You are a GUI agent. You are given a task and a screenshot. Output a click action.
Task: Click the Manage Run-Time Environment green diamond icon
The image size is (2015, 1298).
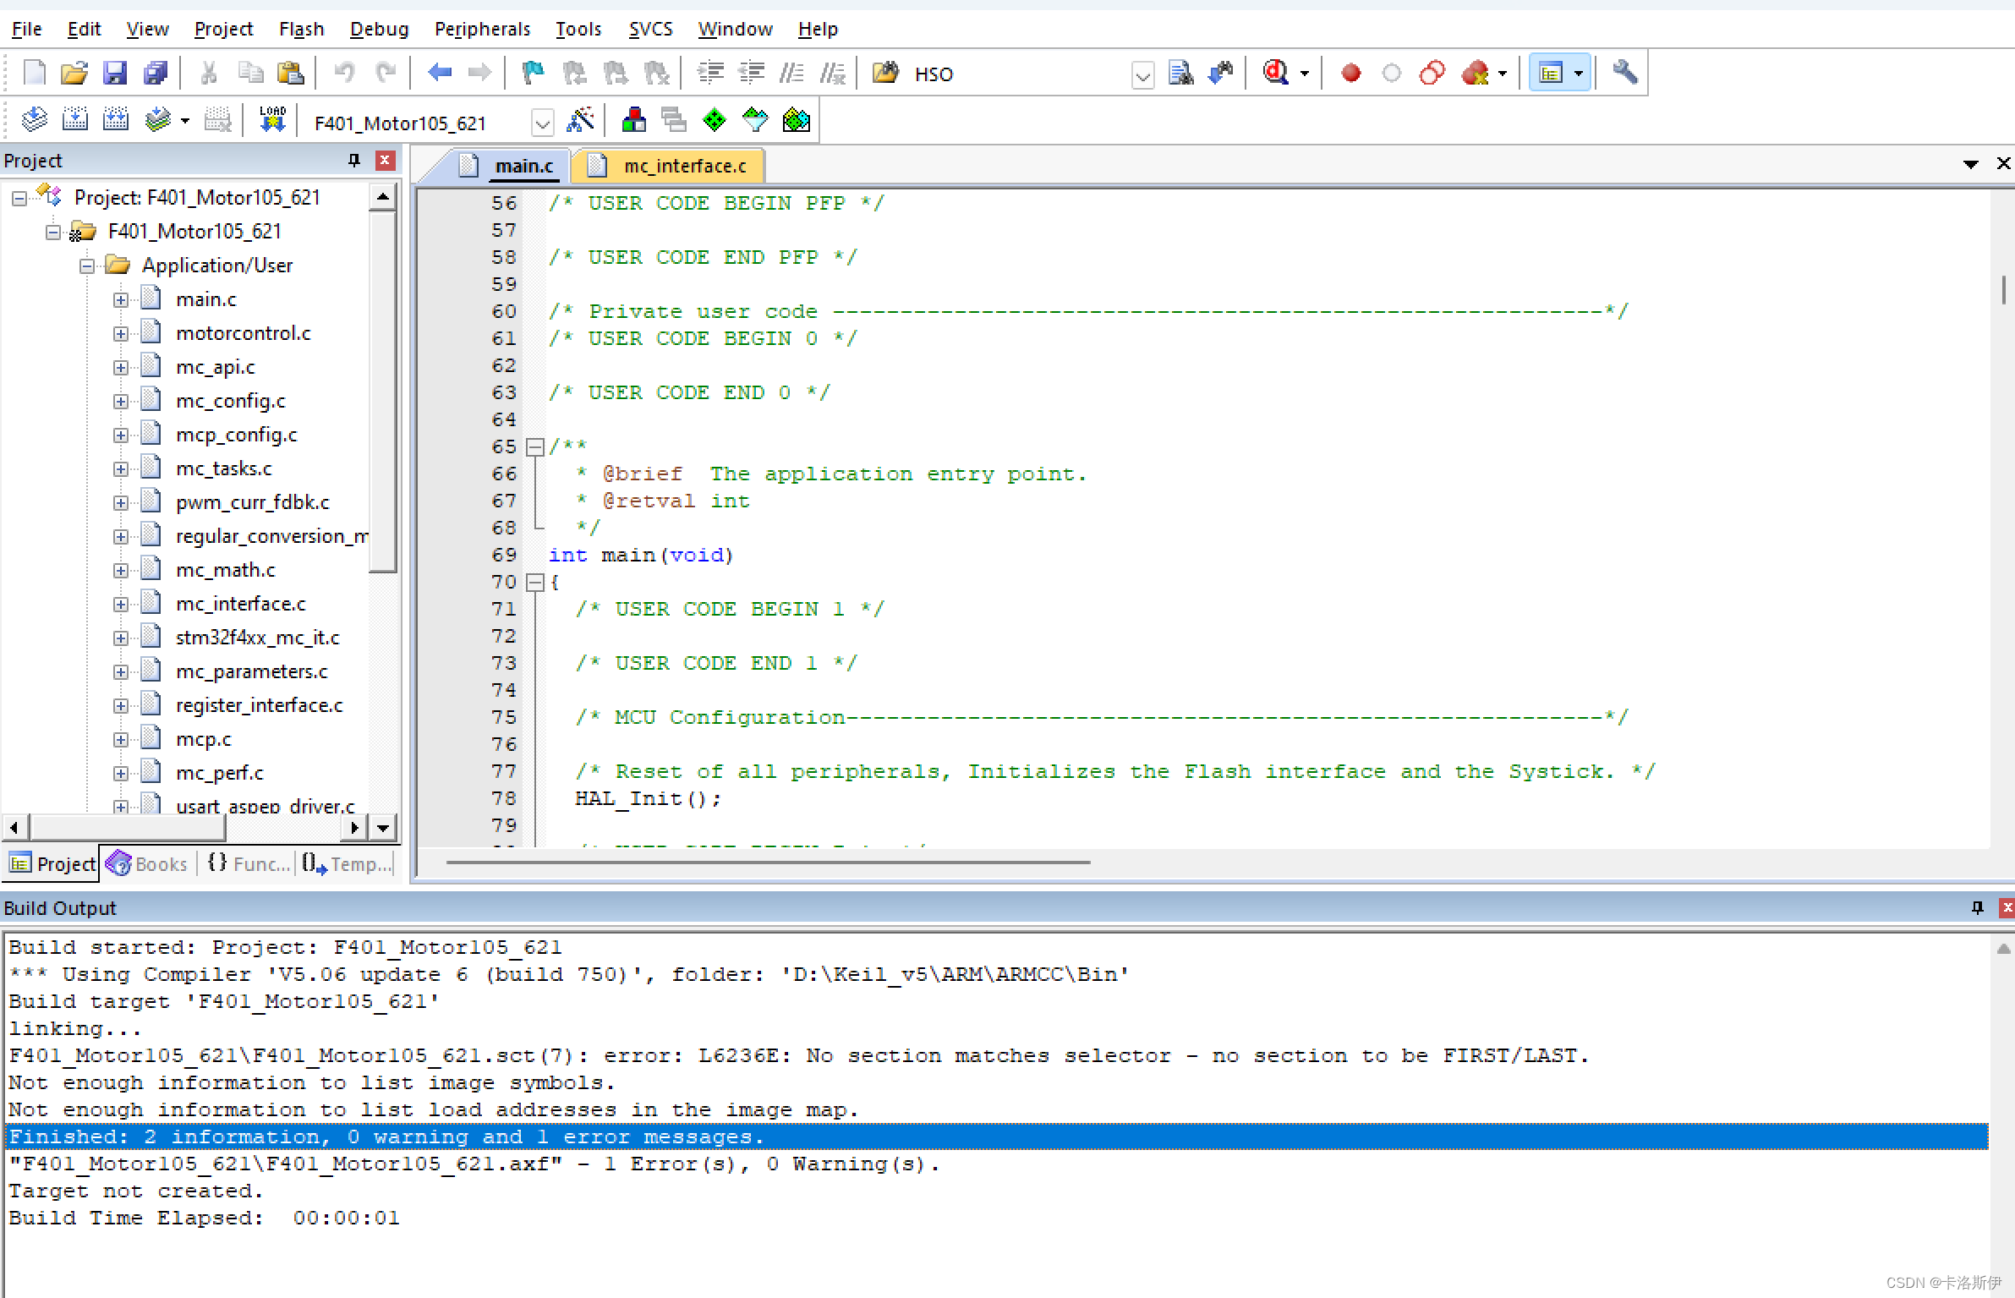point(715,121)
